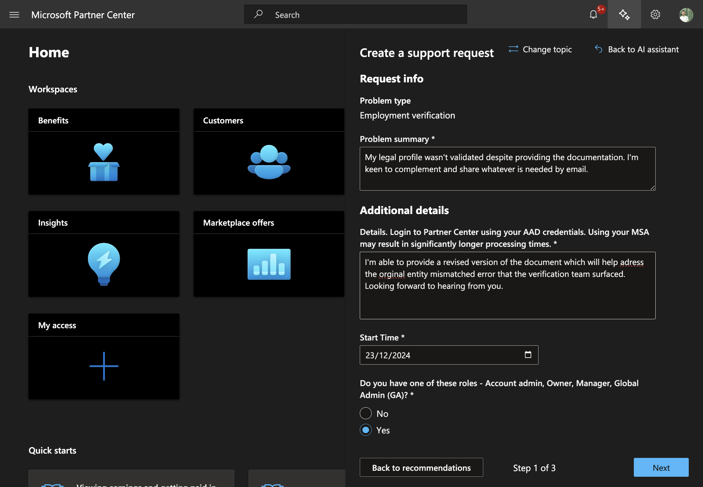Click the My access plus icon

tap(104, 366)
